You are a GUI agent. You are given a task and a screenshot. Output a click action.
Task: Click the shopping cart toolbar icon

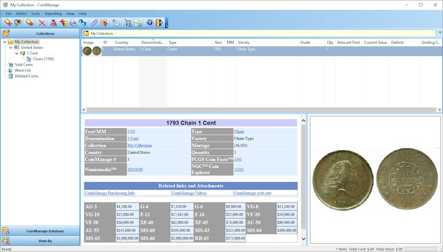click(x=128, y=23)
